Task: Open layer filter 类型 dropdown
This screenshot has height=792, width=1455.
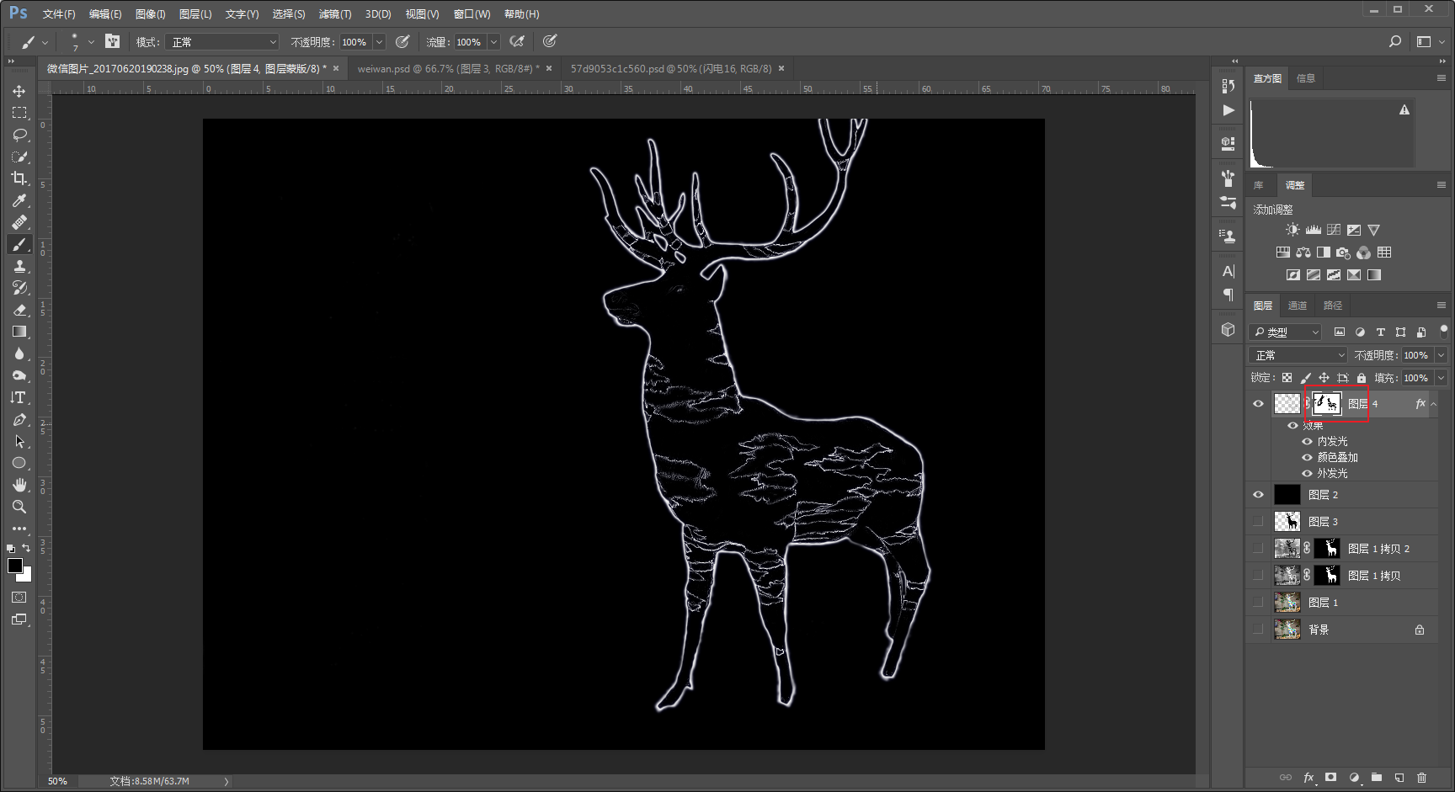Action: point(1286,332)
